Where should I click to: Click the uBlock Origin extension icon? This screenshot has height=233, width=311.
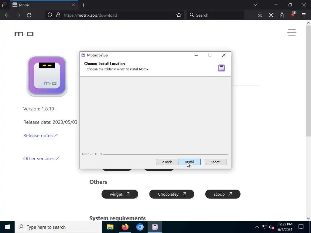click(293, 15)
